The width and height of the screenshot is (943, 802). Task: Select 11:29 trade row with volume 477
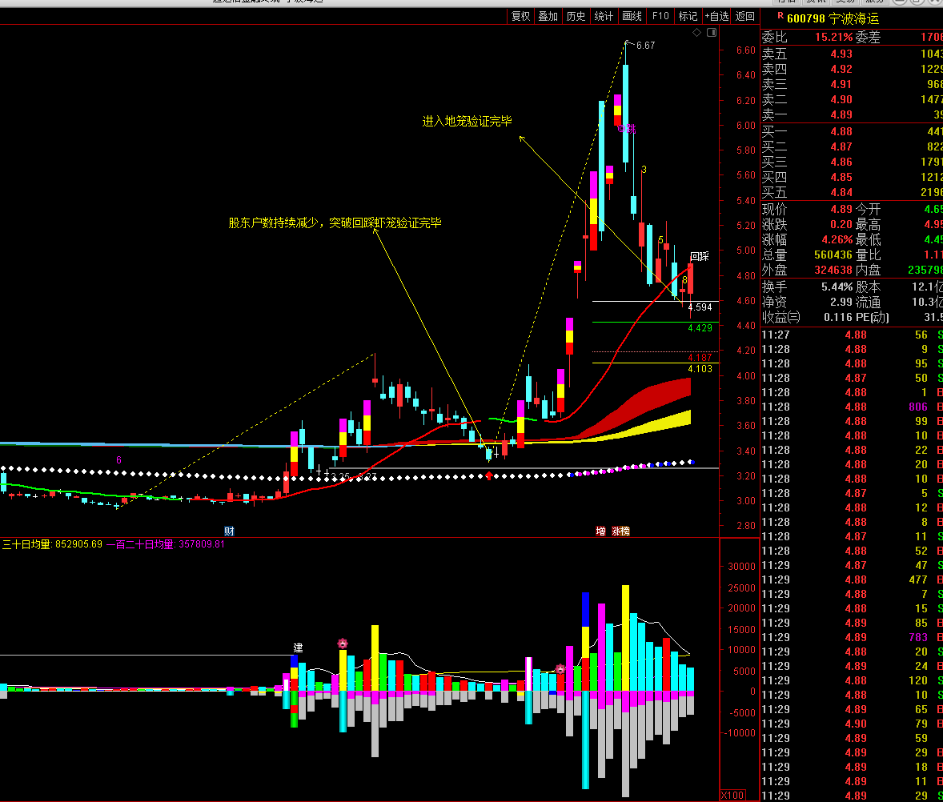[x=852, y=579]
